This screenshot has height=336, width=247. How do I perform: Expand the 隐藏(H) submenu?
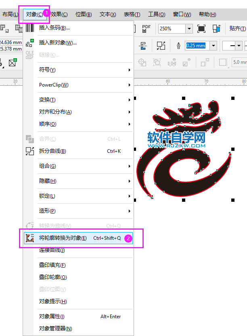[x=78, y=181]
